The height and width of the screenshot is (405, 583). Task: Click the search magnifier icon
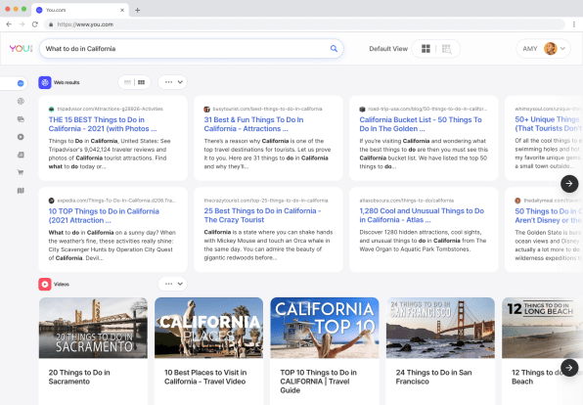pyautogui.click(x=334, y=48)
